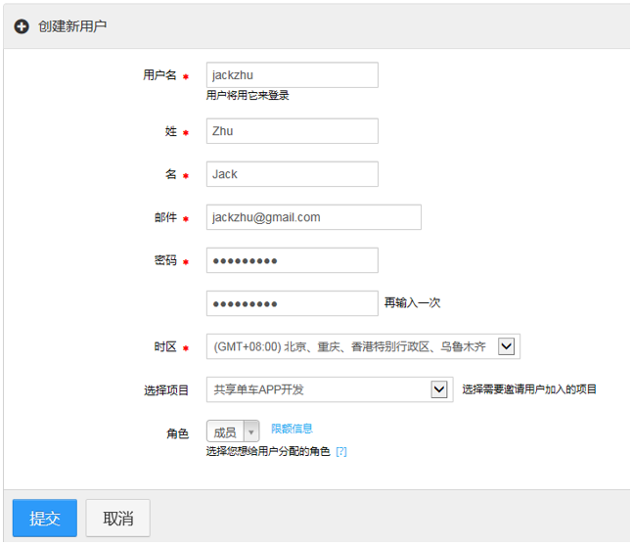
Task: Click the 创建新用户 panel title
Action: pyautogui.click(x=72, y=26)
